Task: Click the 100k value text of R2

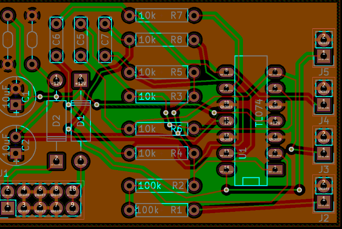Action: click(149, 186)
